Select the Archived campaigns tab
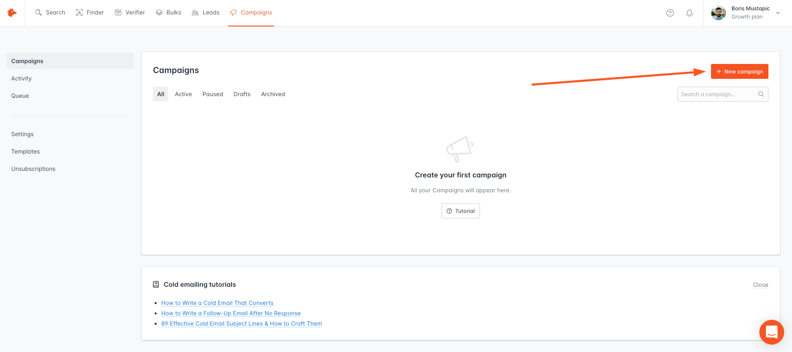 point(273,94)
